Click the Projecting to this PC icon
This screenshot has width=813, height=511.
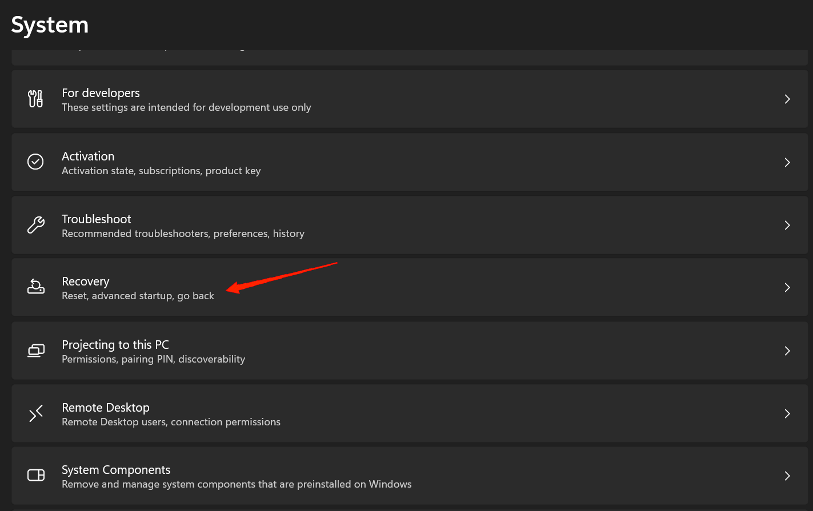35,351
